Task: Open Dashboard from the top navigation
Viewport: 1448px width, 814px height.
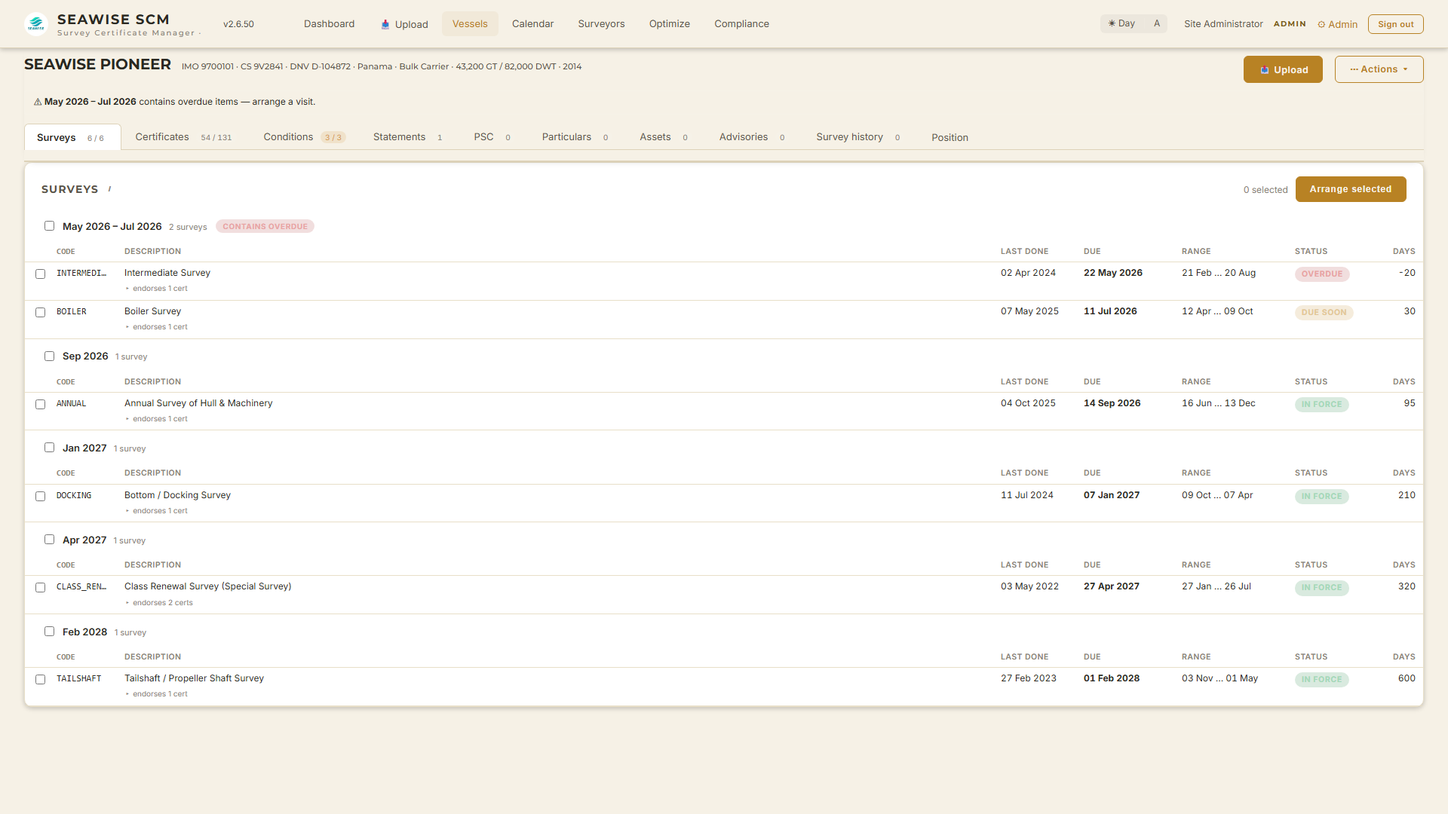Action: (x=329, y=24)
